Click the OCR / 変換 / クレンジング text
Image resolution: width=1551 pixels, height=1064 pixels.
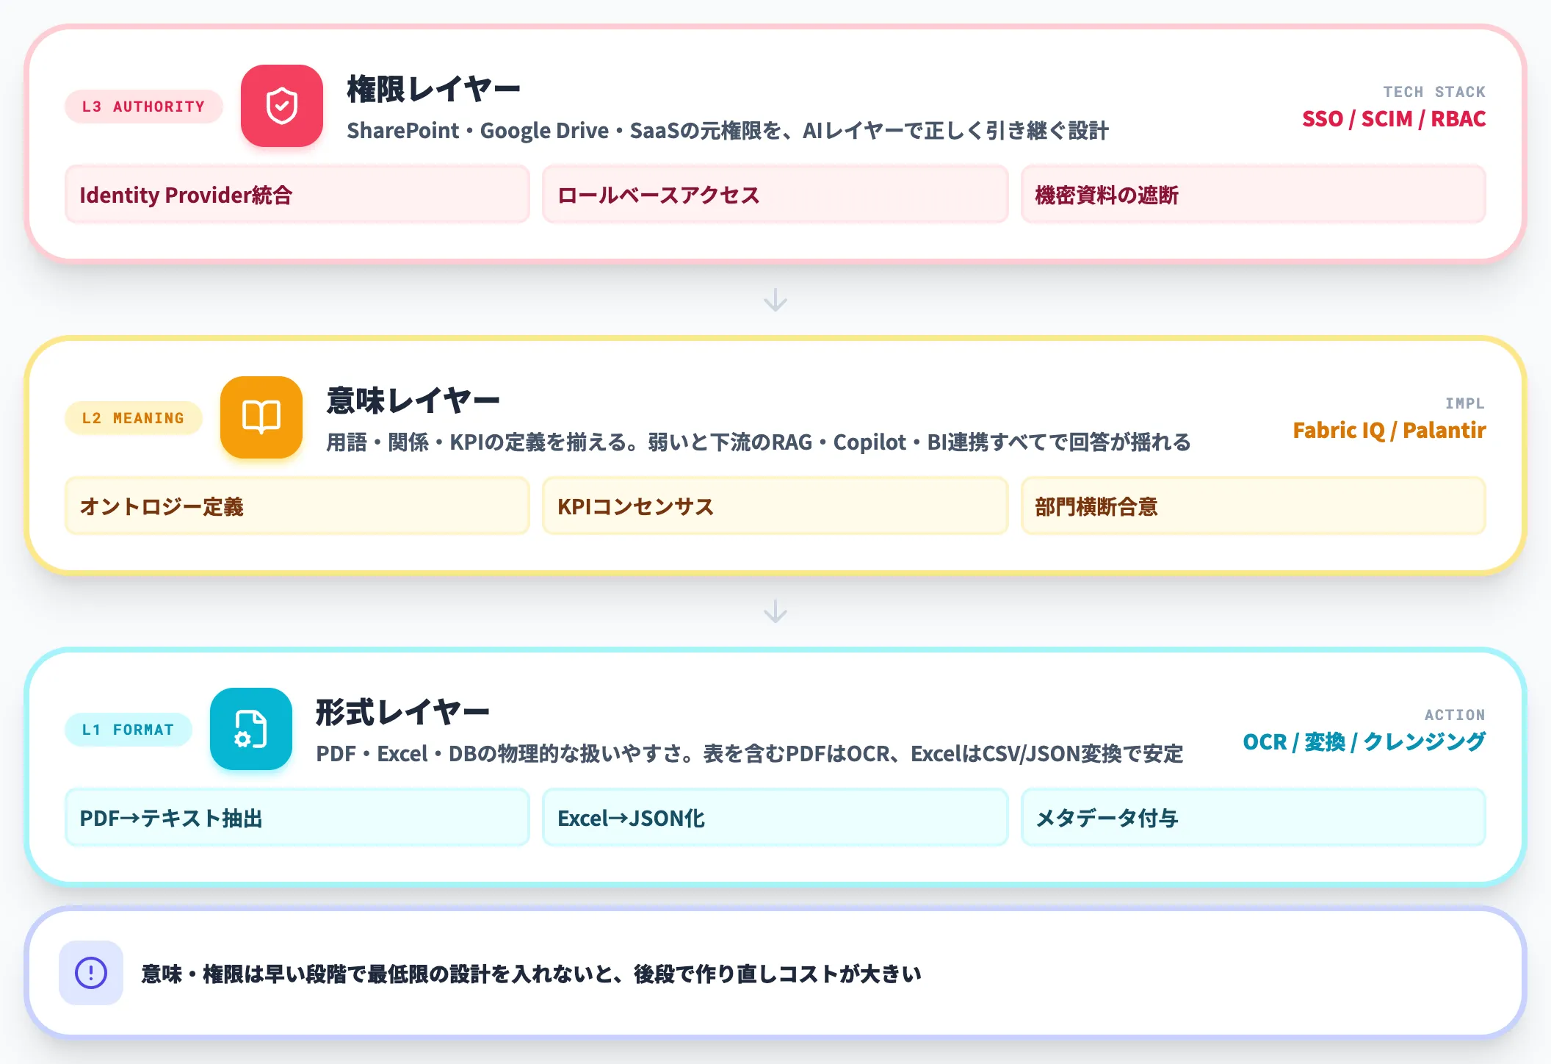(x=1364, y=742)
